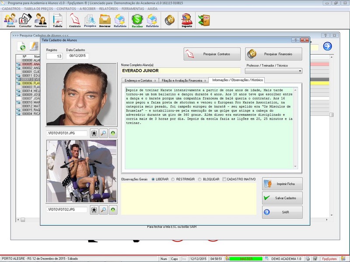Image resolution: width=350 pixels, height=262 pixels.
Task: Click webcam capture icon for FOTO1.JPG
Action: point(94,133)
